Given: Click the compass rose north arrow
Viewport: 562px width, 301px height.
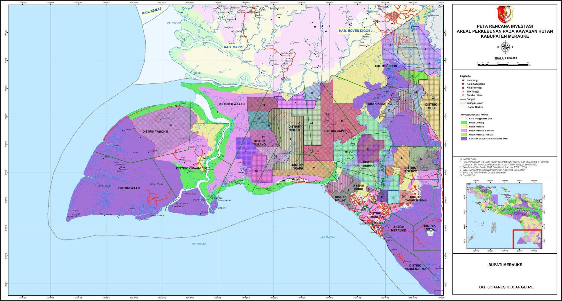Looking at the screenshot, I should click(505, 47).
